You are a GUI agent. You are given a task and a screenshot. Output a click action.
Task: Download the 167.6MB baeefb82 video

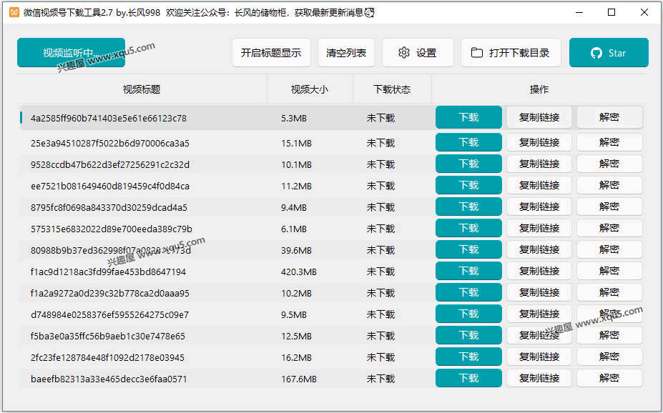pos(468,379)
